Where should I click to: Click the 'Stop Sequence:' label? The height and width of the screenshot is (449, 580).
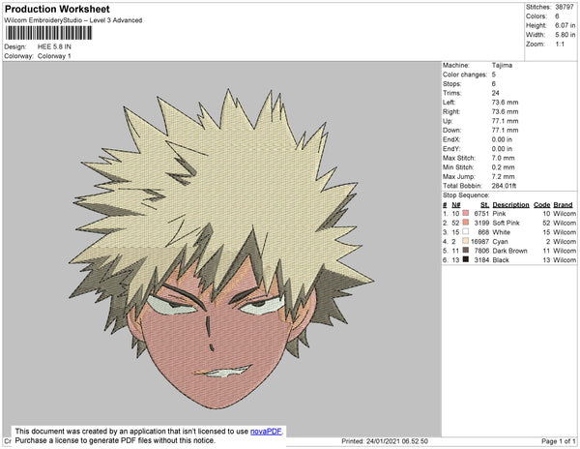[x=466, y=195]
